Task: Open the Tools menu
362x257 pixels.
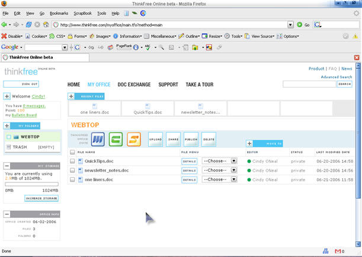Action: coord(101,14)
